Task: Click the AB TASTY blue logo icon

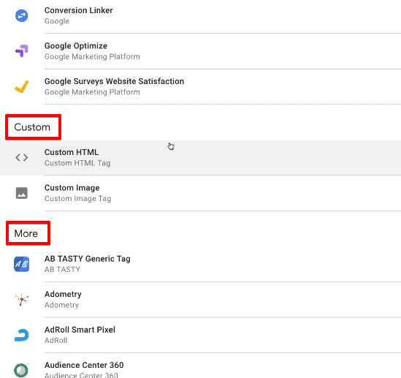Action: click(22, 264)
